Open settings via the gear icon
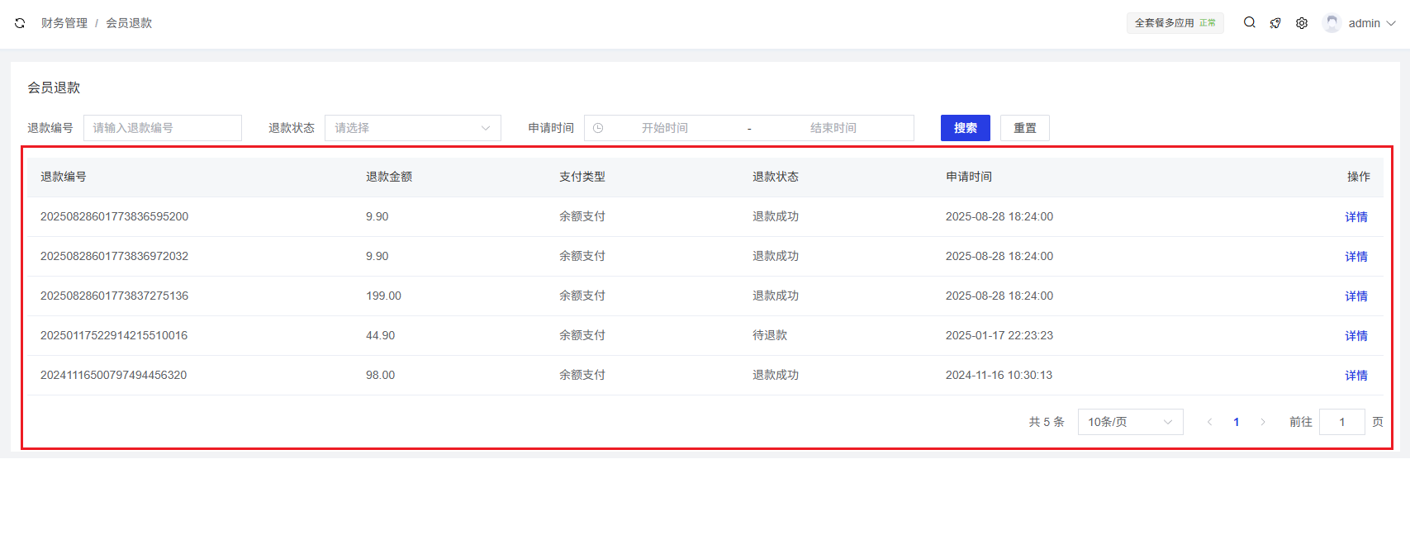The image size is (1410, 535). [x=1302, y=23]
